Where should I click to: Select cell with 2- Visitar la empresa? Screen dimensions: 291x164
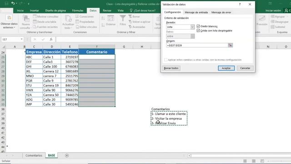[x=169, y=118]
